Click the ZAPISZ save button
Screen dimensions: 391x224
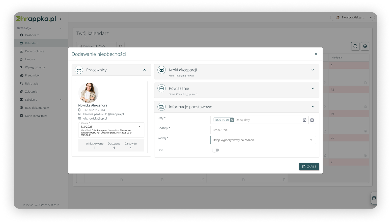coord(309,166)
